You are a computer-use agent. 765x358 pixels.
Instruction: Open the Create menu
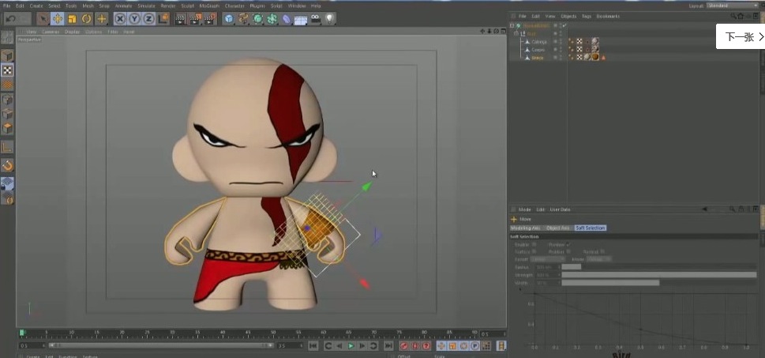pyautogui.click(x=36, y=6)
